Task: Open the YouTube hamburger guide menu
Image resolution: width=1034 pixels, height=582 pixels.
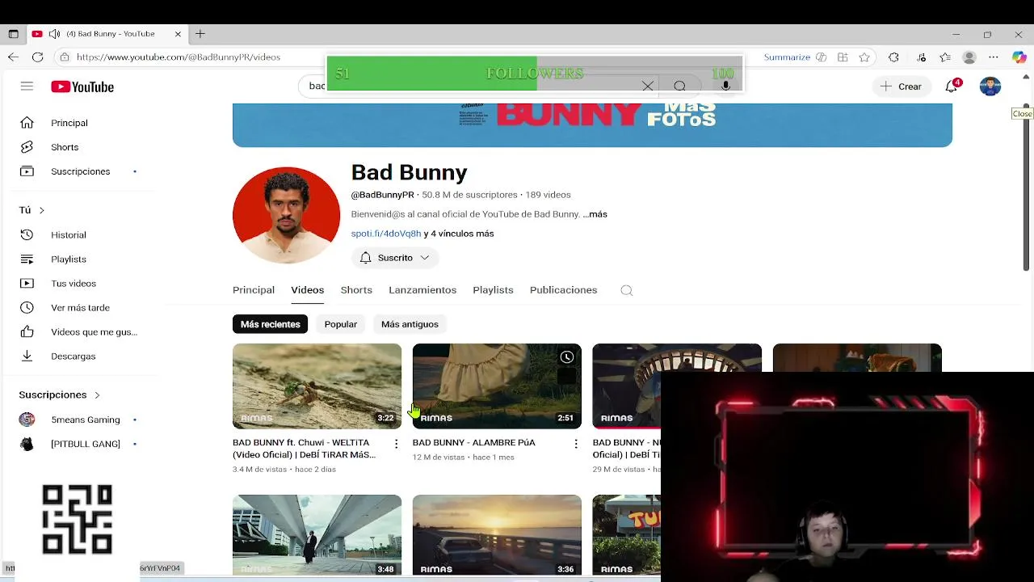Action: [x=27, y=86]
